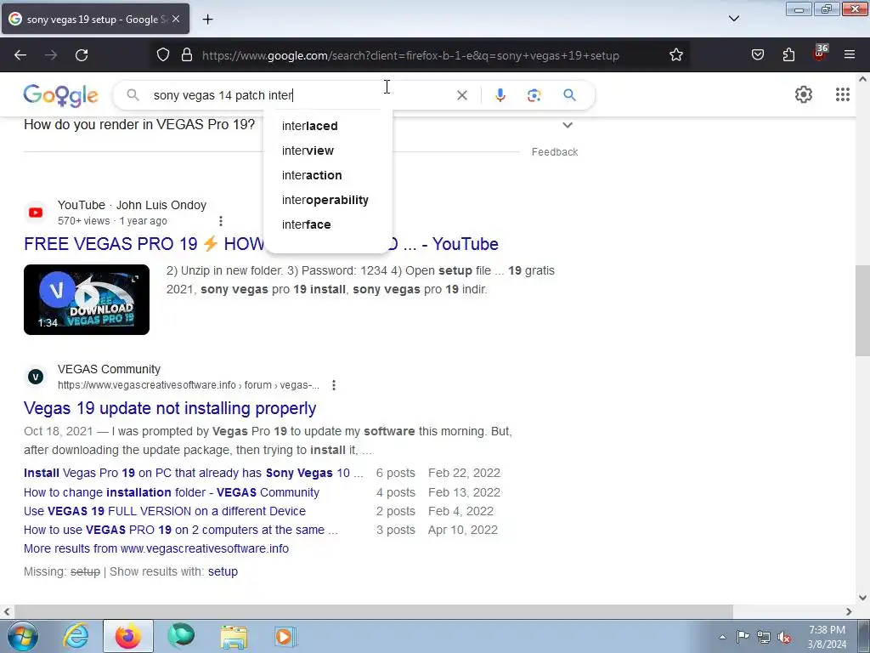Image resolution: width=870 pixels, height=653 pixels.
Task: Click the scroll-down arrow of vertical scrollbar
Action: click(862, 598)
